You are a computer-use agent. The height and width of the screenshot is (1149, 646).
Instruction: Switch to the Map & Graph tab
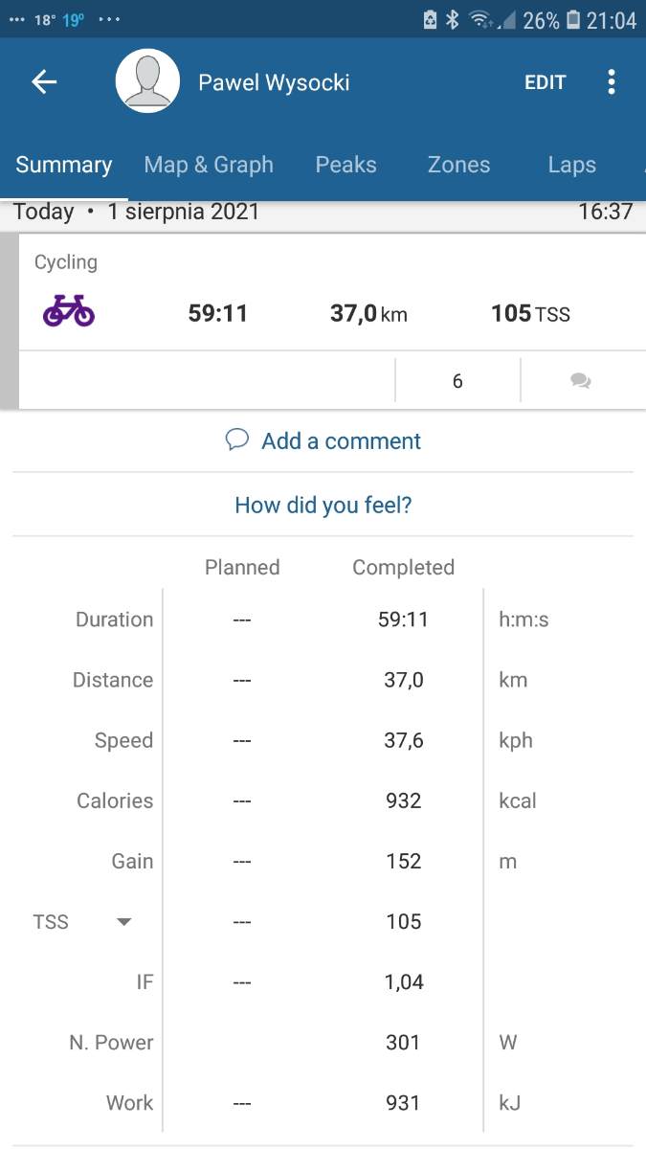coord(209,165)
